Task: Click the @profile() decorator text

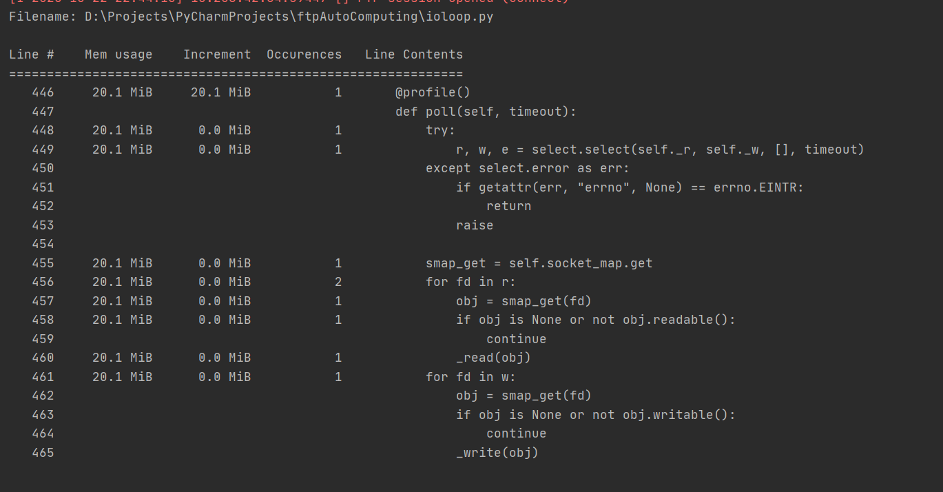Action: tap(433, 92)
